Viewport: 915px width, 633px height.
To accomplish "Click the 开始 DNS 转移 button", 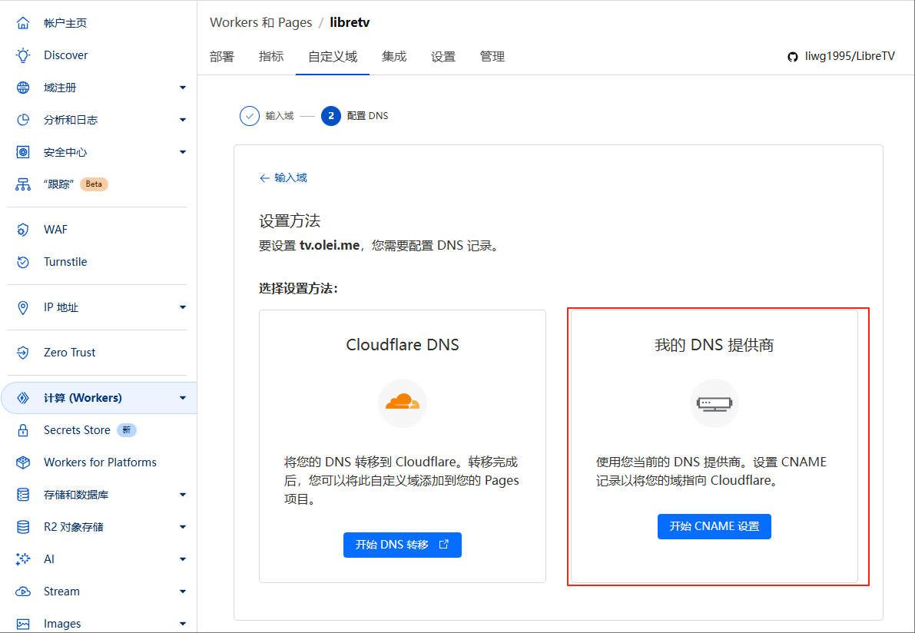I will (402, 545).
